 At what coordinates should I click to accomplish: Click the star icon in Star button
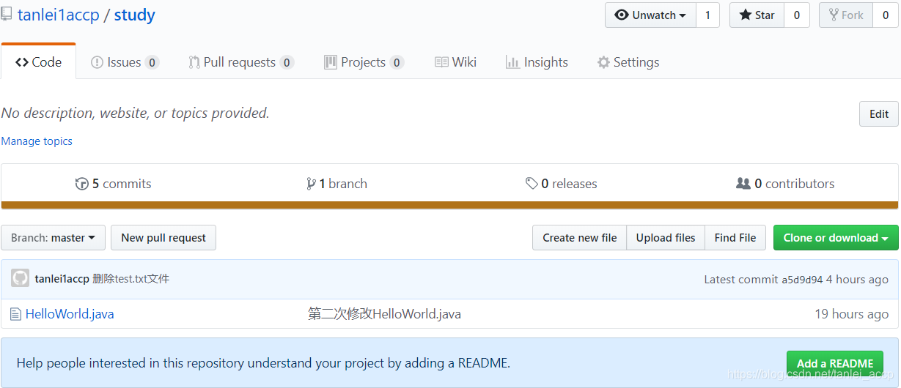point(745,15)
